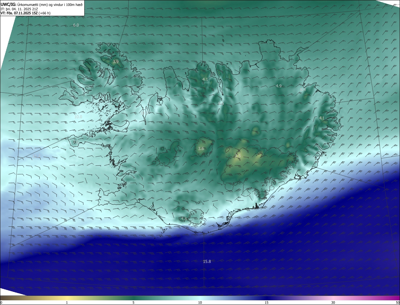Click the 4.9 value label on the map
400x305 pixels.
(279, 86)
